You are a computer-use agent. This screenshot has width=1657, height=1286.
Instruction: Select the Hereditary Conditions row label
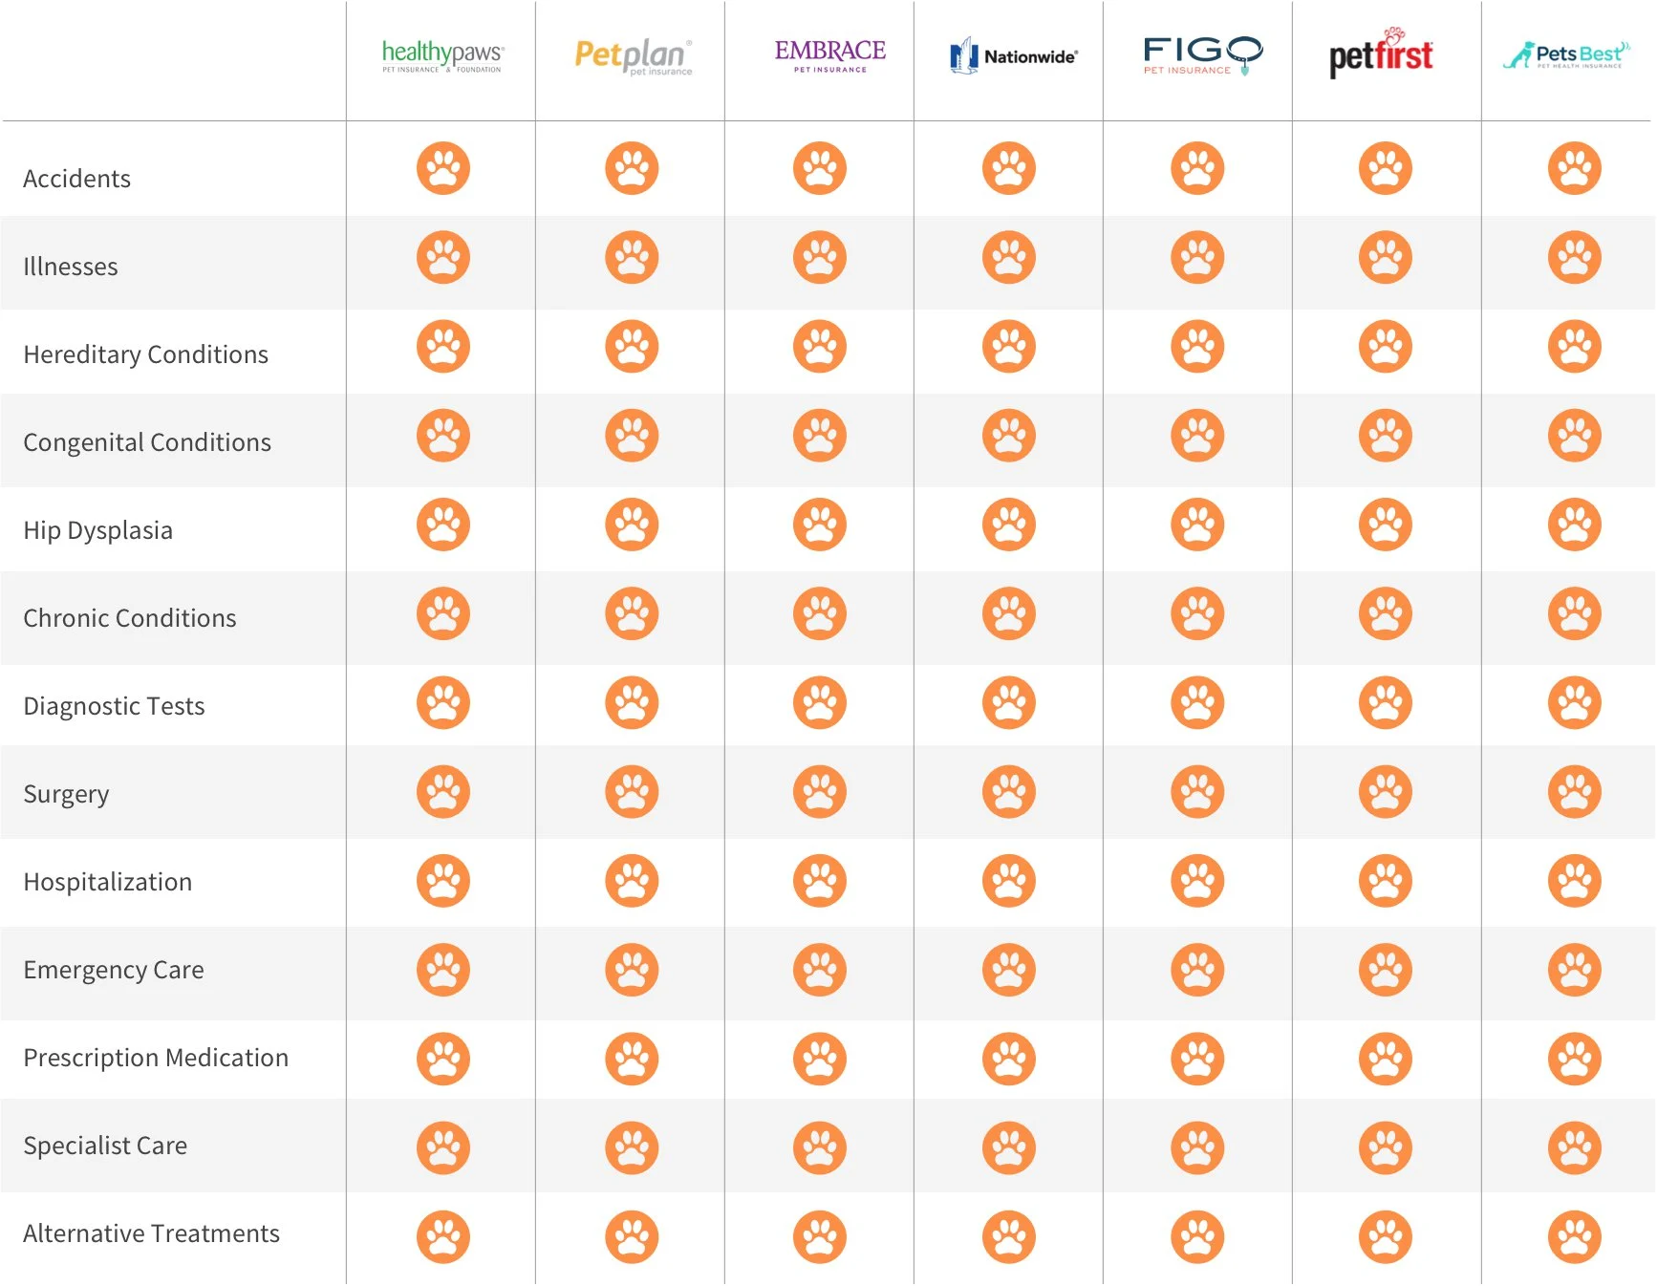pos(145,354)
